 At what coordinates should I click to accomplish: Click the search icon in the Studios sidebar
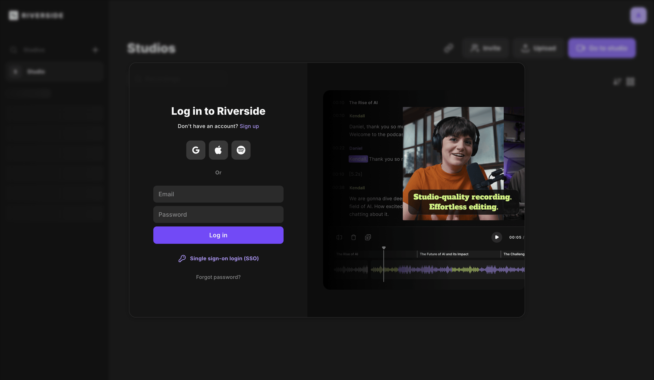13,50
